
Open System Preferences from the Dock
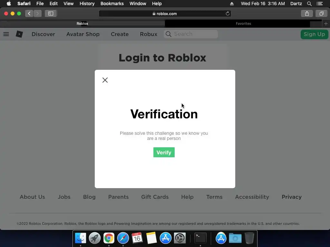click(x=180, y=238)
